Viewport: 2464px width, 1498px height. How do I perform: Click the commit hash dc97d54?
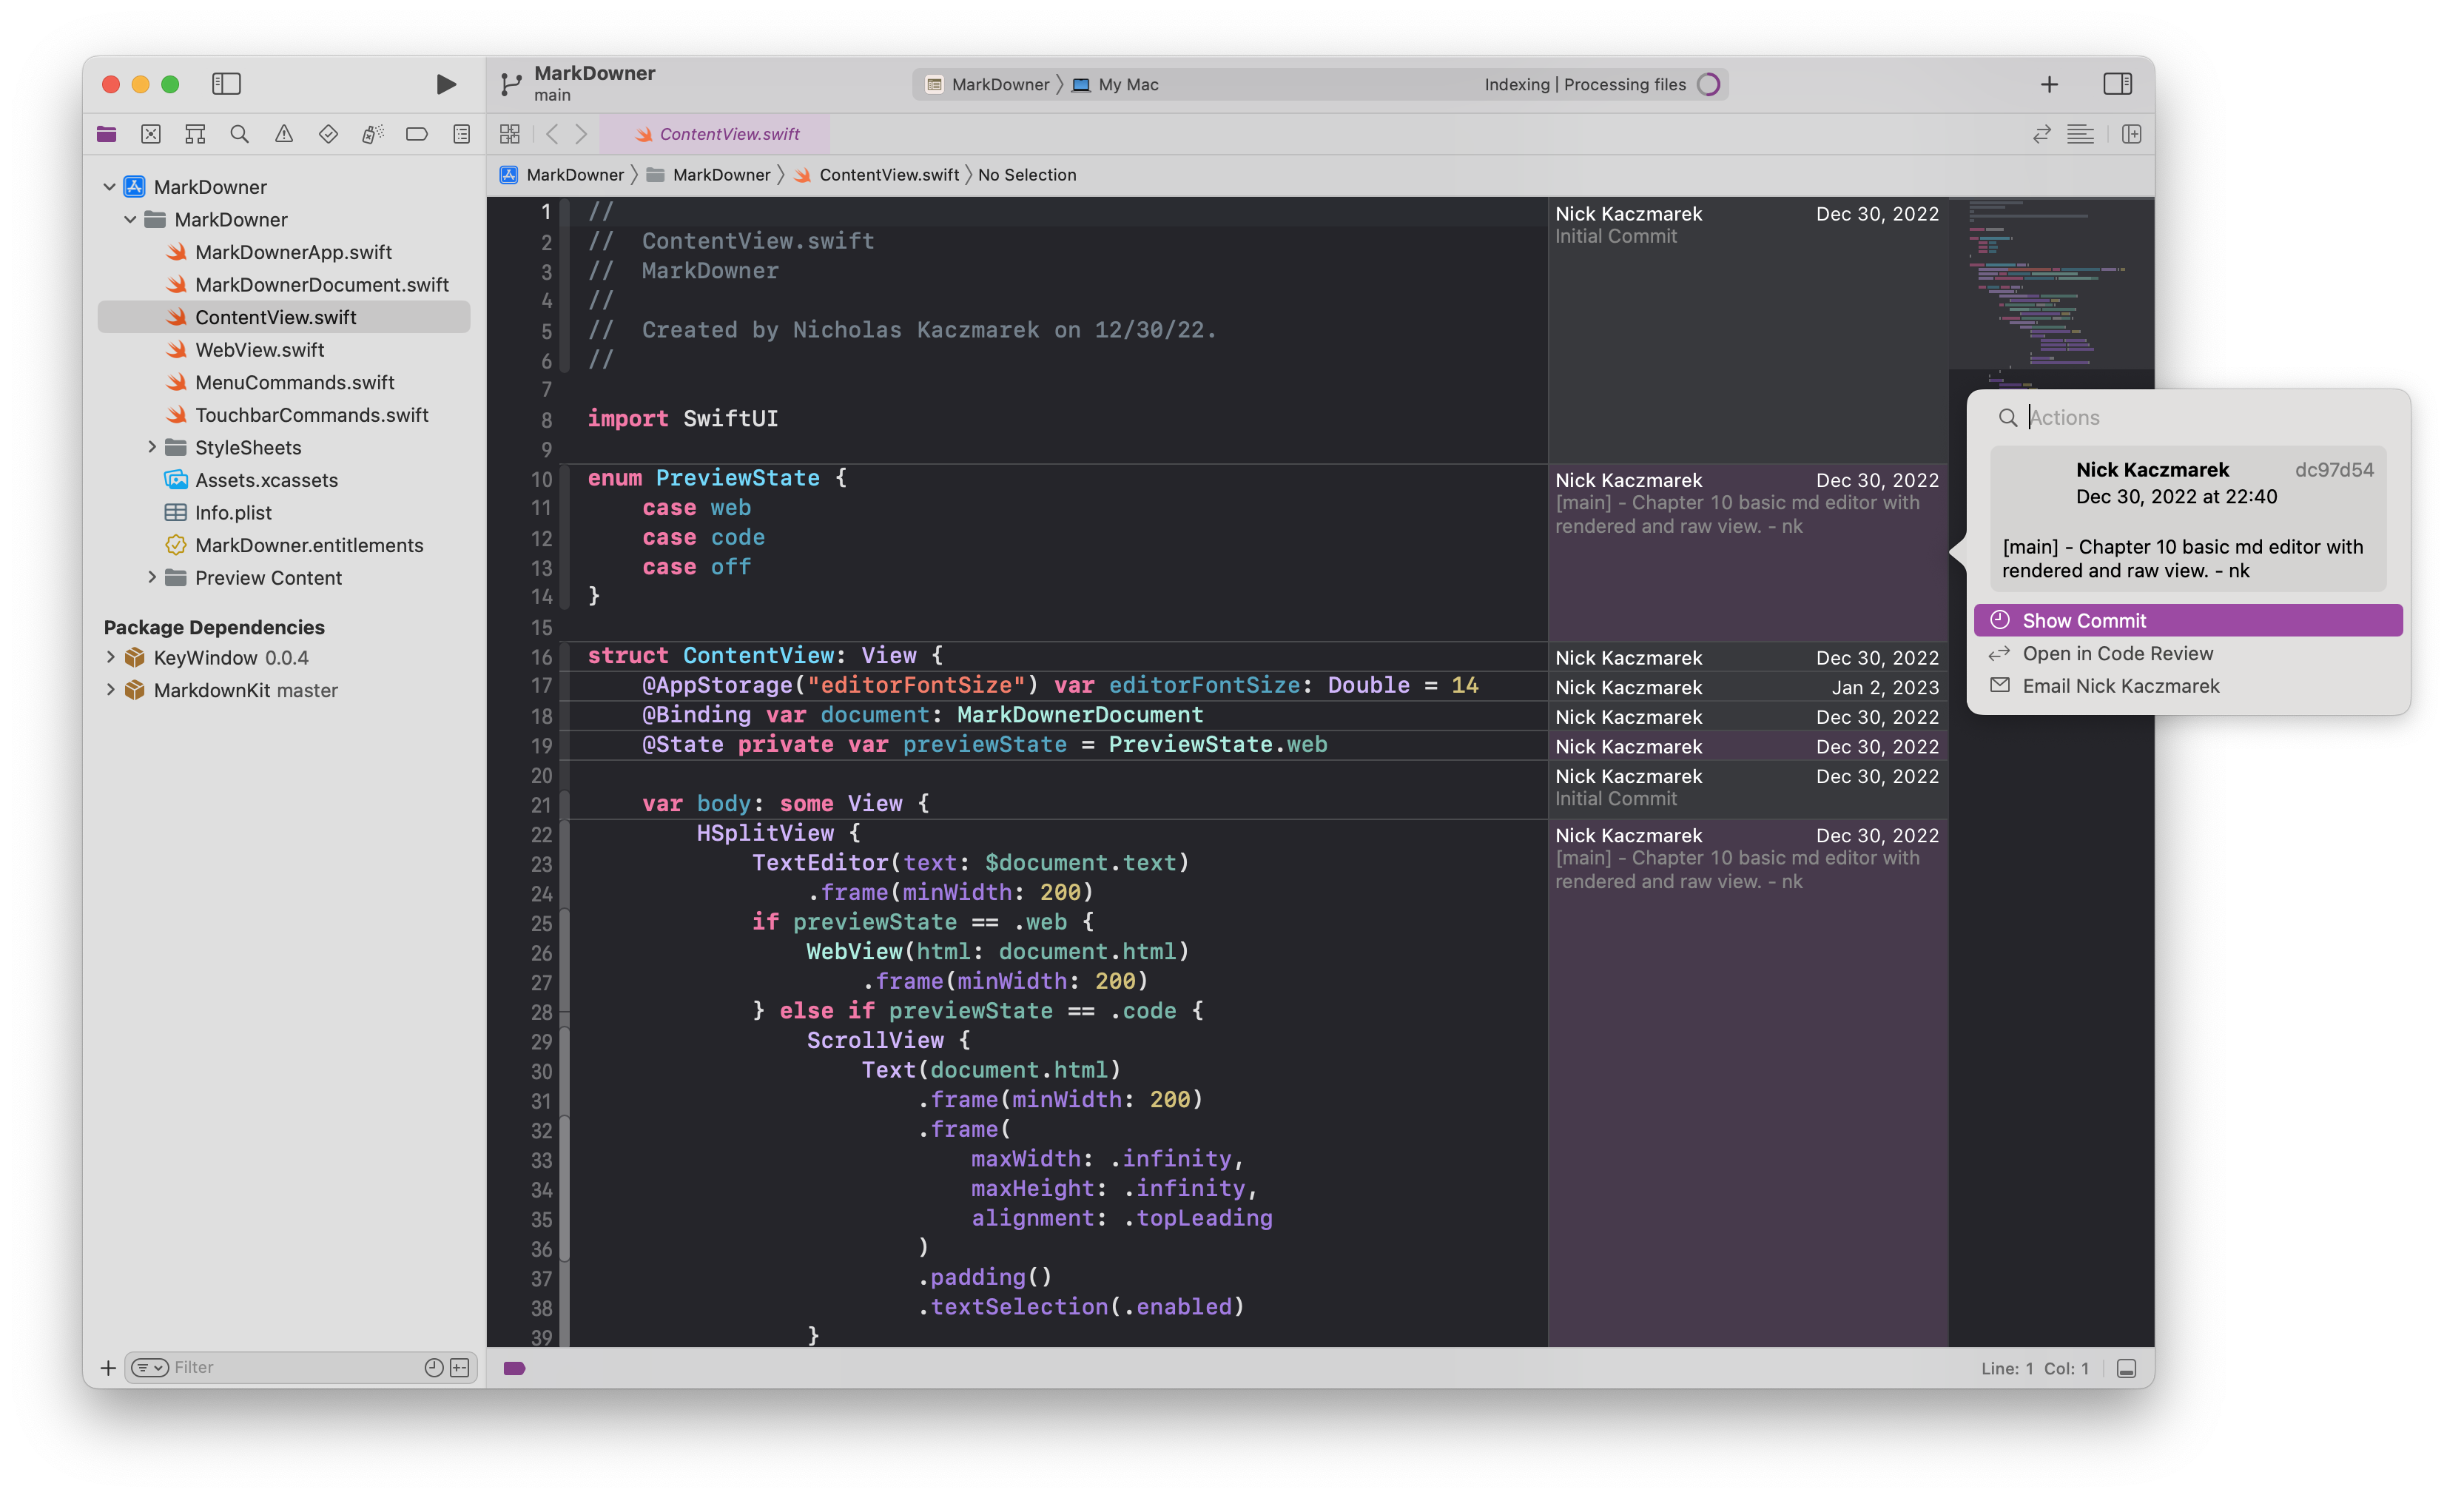pos(2334,470)
